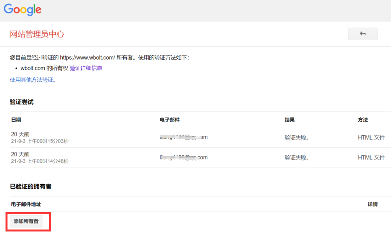The image size is (391, 239).
Task: Click the 09时15分03秒 attempt timestamp
Action: point(40,141)
